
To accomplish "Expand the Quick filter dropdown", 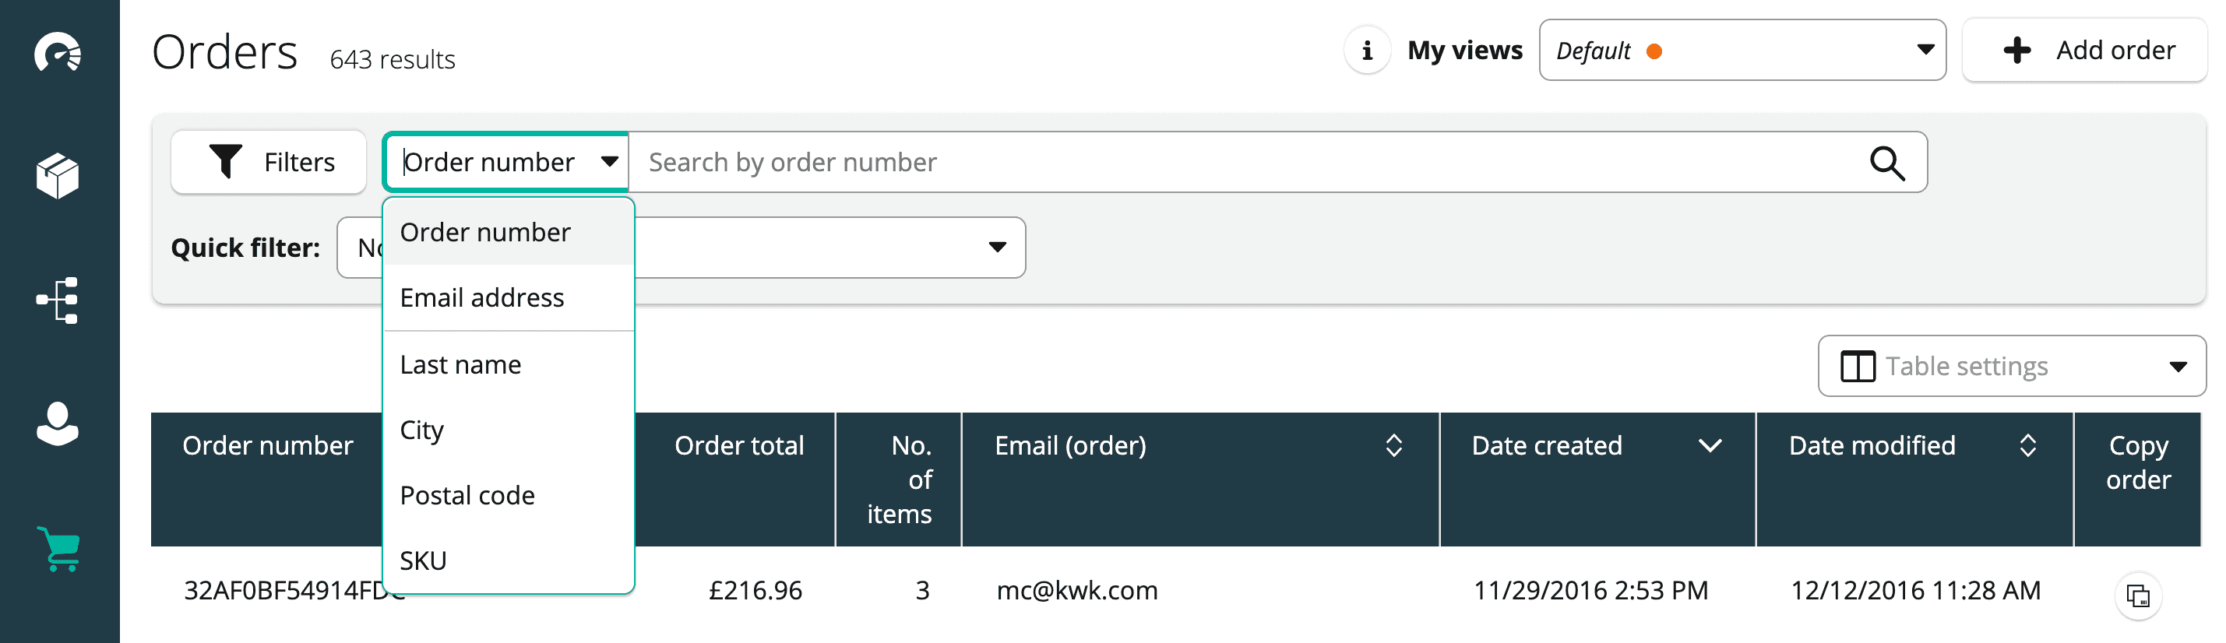I will click(x=997, y=248).
